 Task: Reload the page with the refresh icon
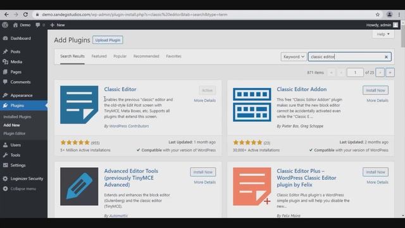tap(25, 15)
